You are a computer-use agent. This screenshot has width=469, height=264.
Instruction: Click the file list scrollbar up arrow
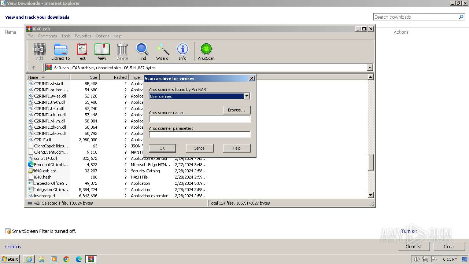pos(370,77)
